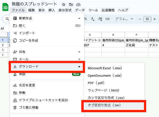Screen dimensions: 159x117
Task: Check cloud save status icon
Action: click(x=78, y=4)
